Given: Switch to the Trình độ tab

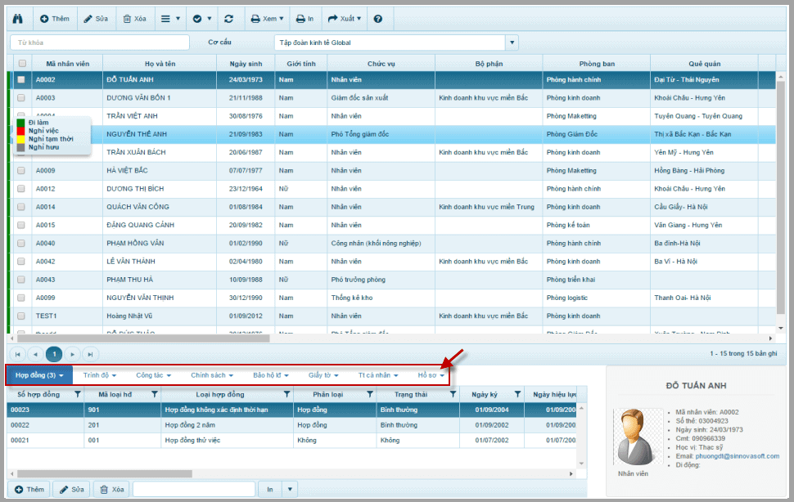Looking at the screenshot, I should 100,375.
